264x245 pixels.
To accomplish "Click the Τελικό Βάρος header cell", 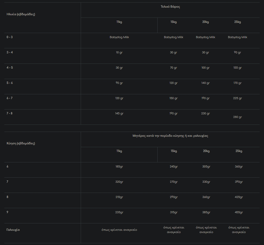I will click(x=170, y=7).
